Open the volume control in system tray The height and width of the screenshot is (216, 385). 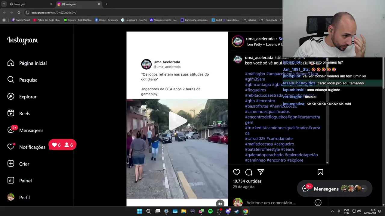[x=359, y=211]
